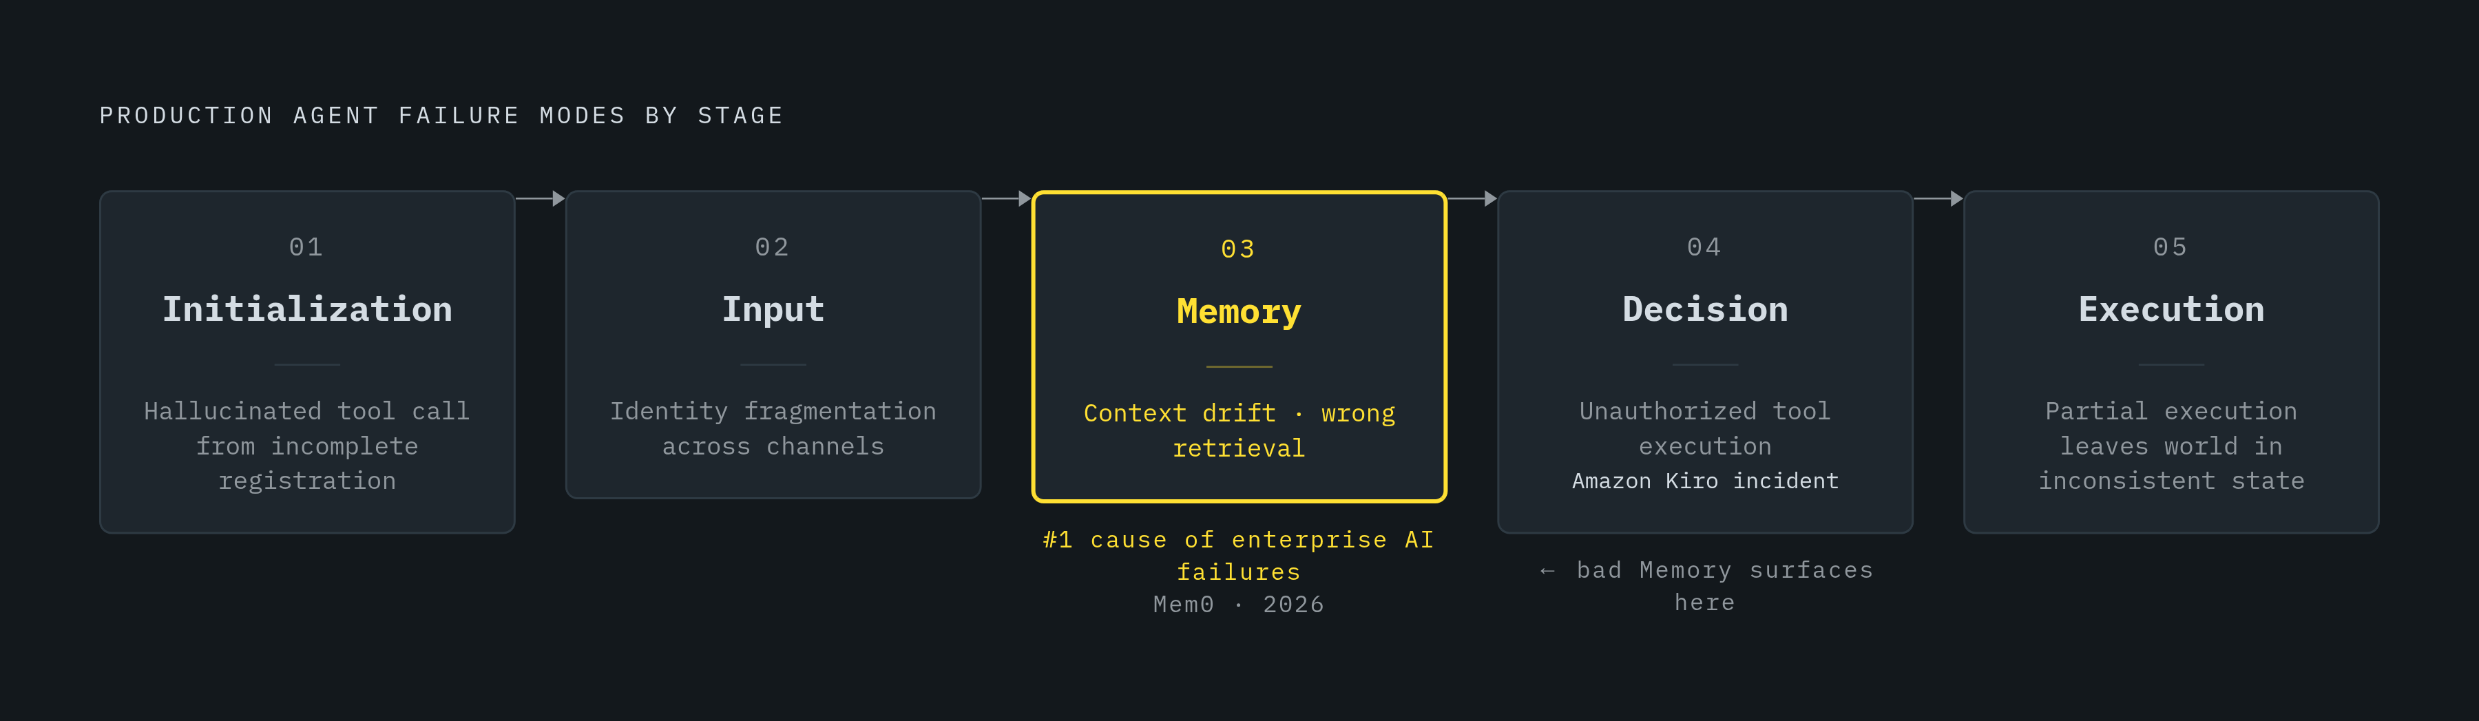2479x721 pixels.
Task: Click the Memory heading in yellow
Action: pos(1239,312)
